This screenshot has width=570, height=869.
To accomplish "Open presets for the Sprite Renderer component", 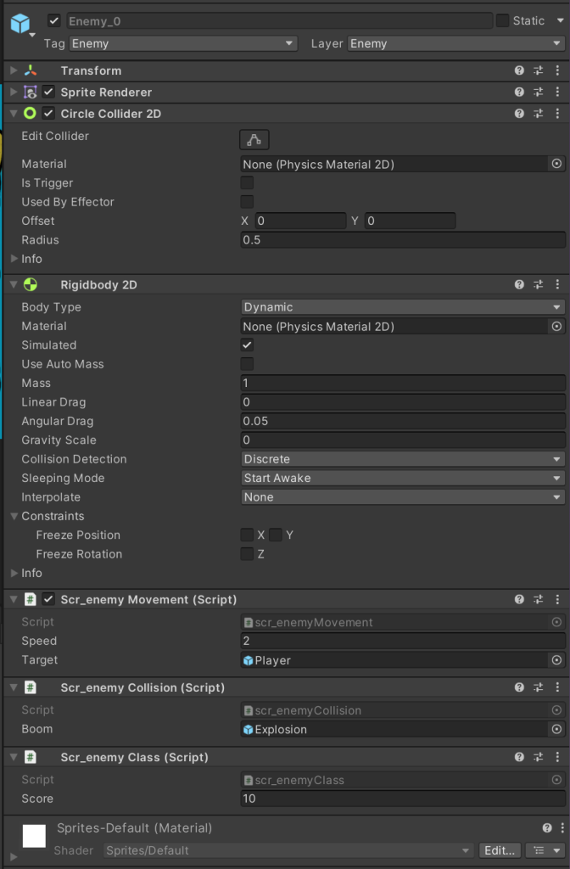I will click(539, 92).
